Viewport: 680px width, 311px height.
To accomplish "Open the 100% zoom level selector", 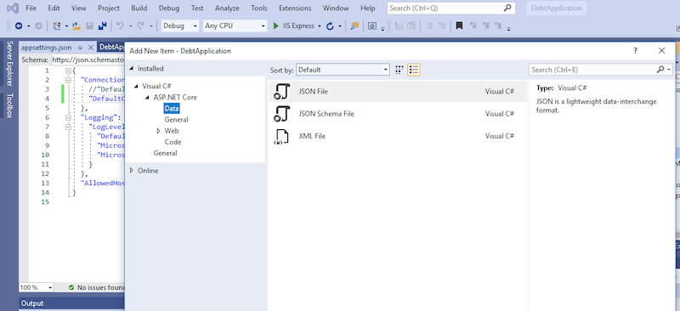I will [x=37, y=287].
